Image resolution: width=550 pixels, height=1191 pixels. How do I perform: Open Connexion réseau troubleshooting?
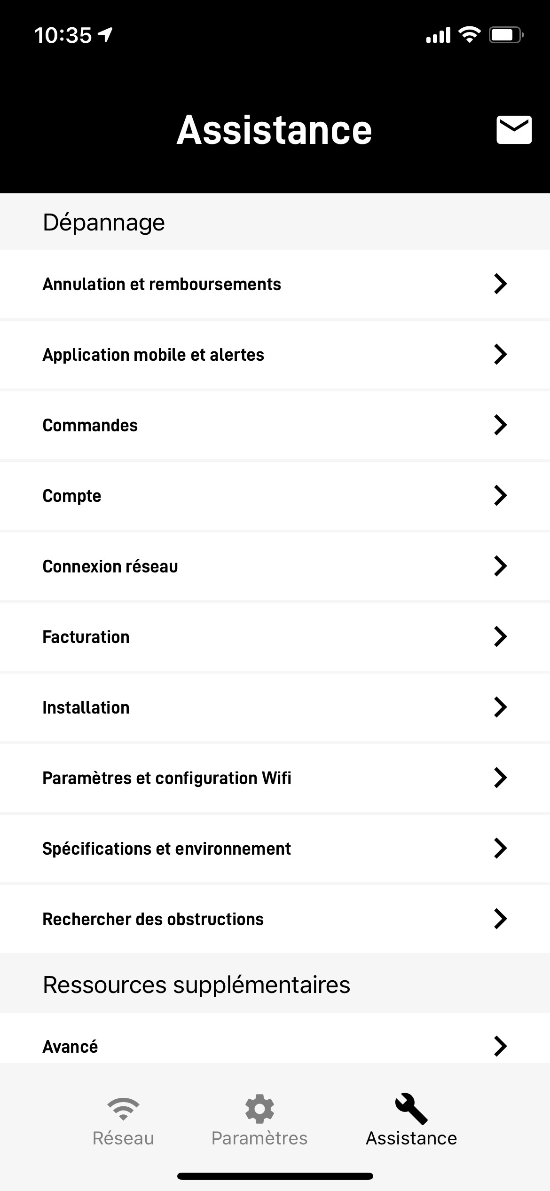[x=110, y=566]
